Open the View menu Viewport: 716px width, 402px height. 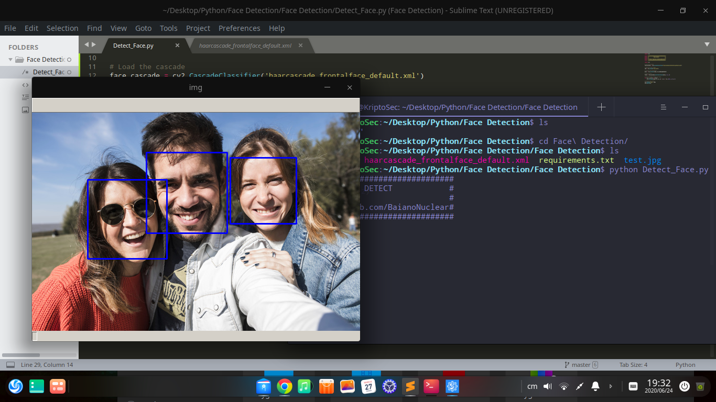point(118,28)
